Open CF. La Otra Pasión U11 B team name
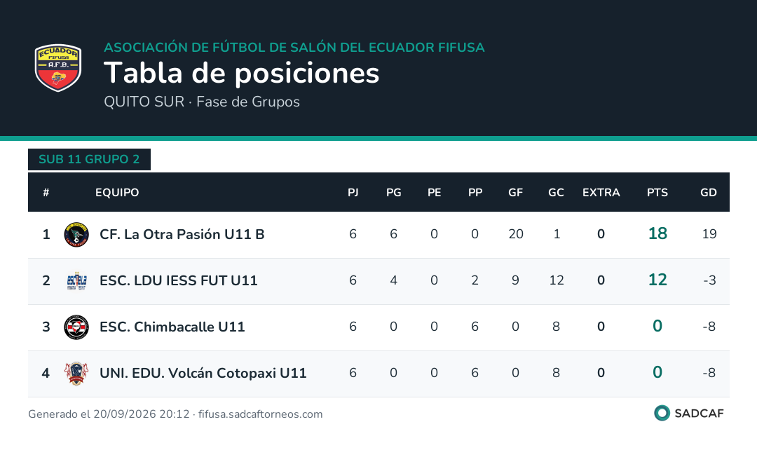Image resolution: width=757 pixels, height=450 pixels. point(182,234)
